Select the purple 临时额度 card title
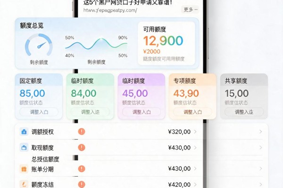The width and height of the screenshot is (283, 188). (x=133, y=81)
